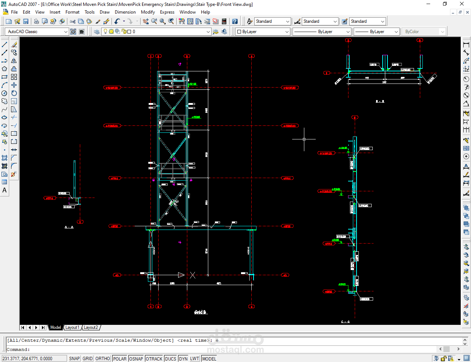Expand the layer list dropdown showing 0
Image resolution: width=471 pixels, height=362 pixels.
pyautogui.click(x=208, y=32)
